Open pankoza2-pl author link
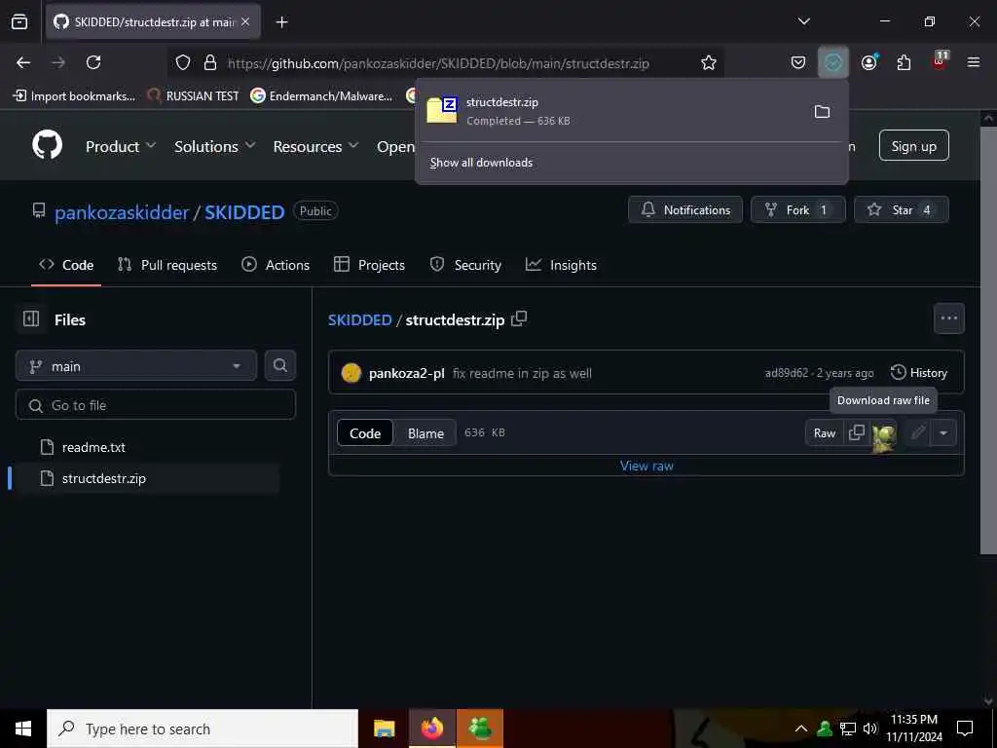The image size is (997, 748). pyautogui.click(x=406, y=373)
